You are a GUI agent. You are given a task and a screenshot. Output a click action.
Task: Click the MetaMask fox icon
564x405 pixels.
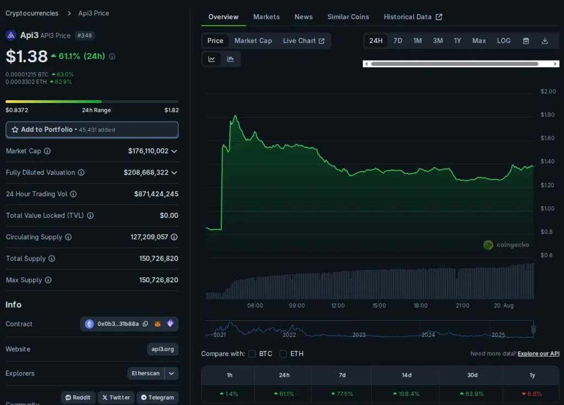(158, 324)
